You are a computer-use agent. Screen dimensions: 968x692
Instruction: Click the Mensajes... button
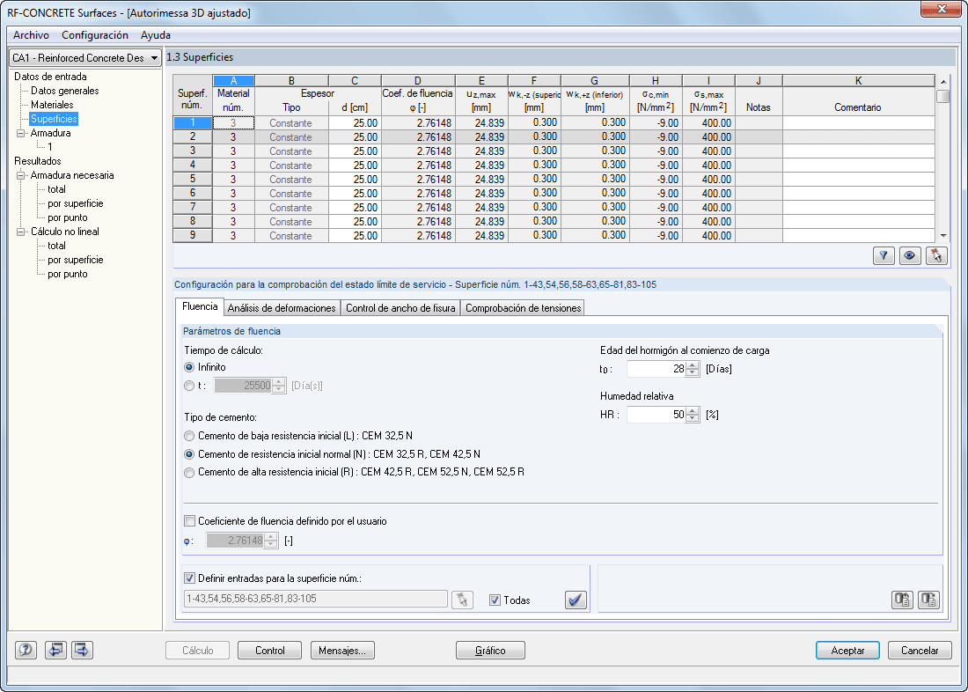coord(342,651)
